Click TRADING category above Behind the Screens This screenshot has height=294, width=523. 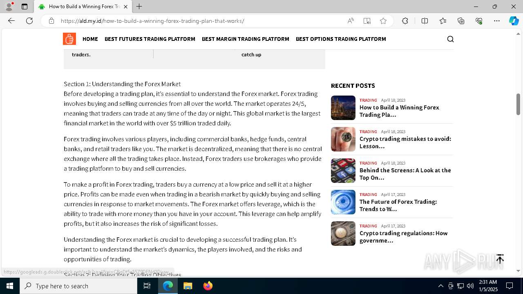368,163
